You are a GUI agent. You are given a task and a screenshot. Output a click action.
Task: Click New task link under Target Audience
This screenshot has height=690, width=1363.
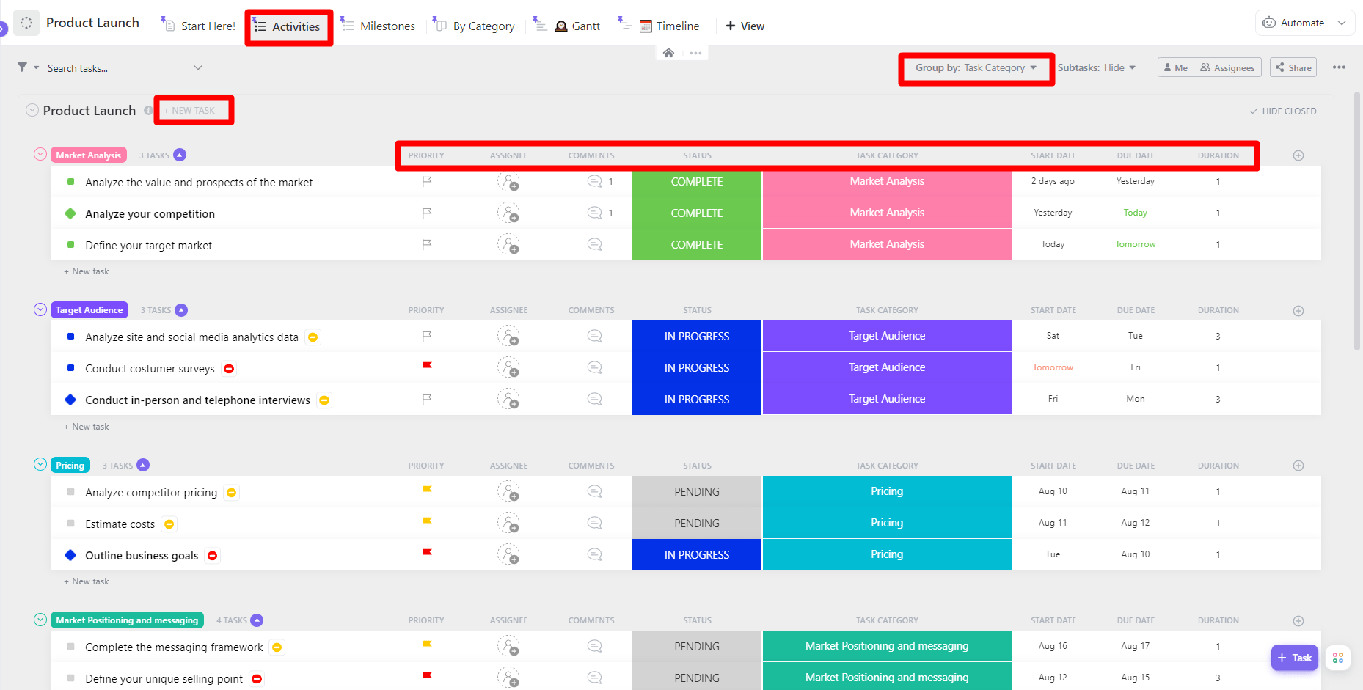(86, 426)
